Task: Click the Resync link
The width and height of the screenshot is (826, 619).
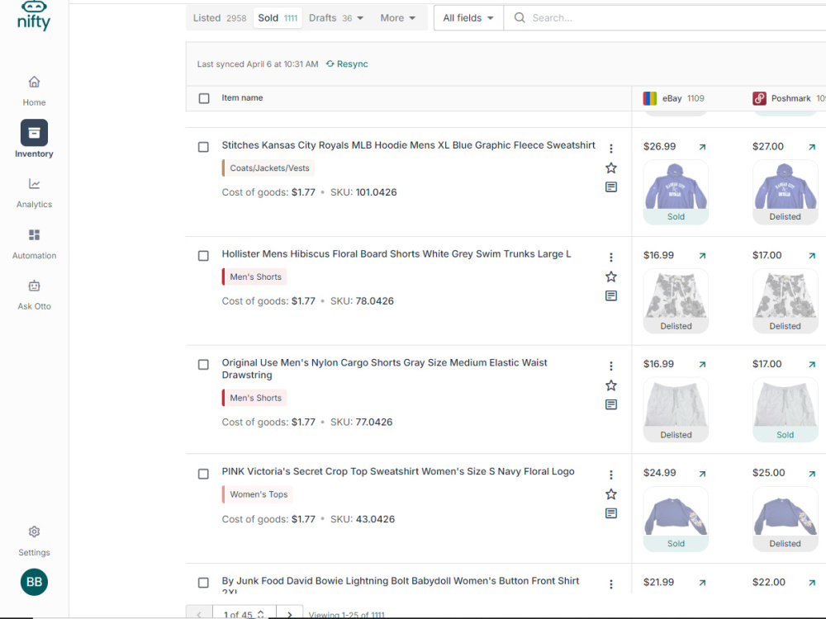Action: [347, 64]
